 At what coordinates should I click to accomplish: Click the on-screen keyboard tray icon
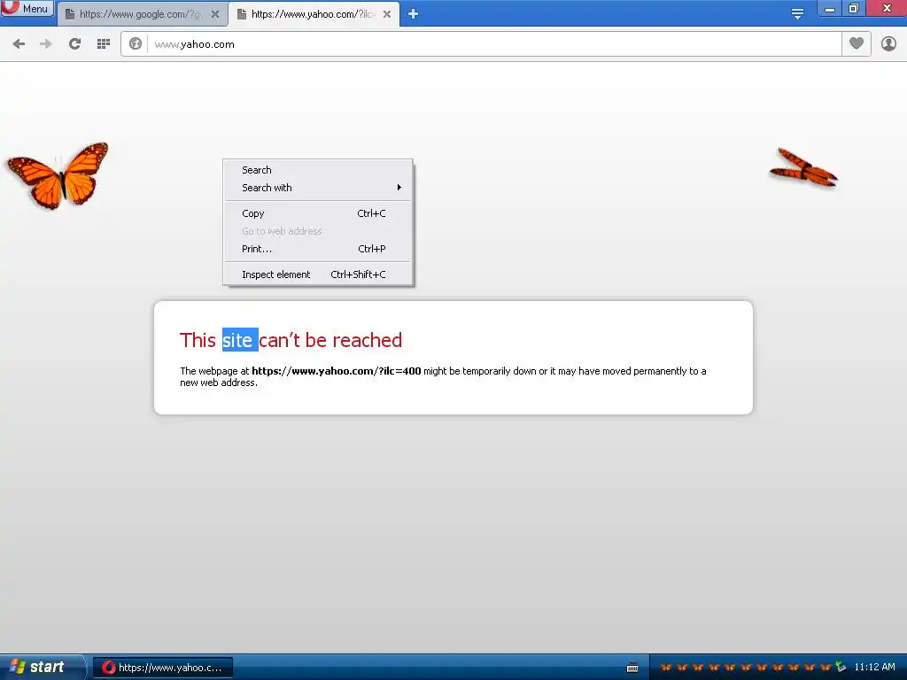(632, 668)
